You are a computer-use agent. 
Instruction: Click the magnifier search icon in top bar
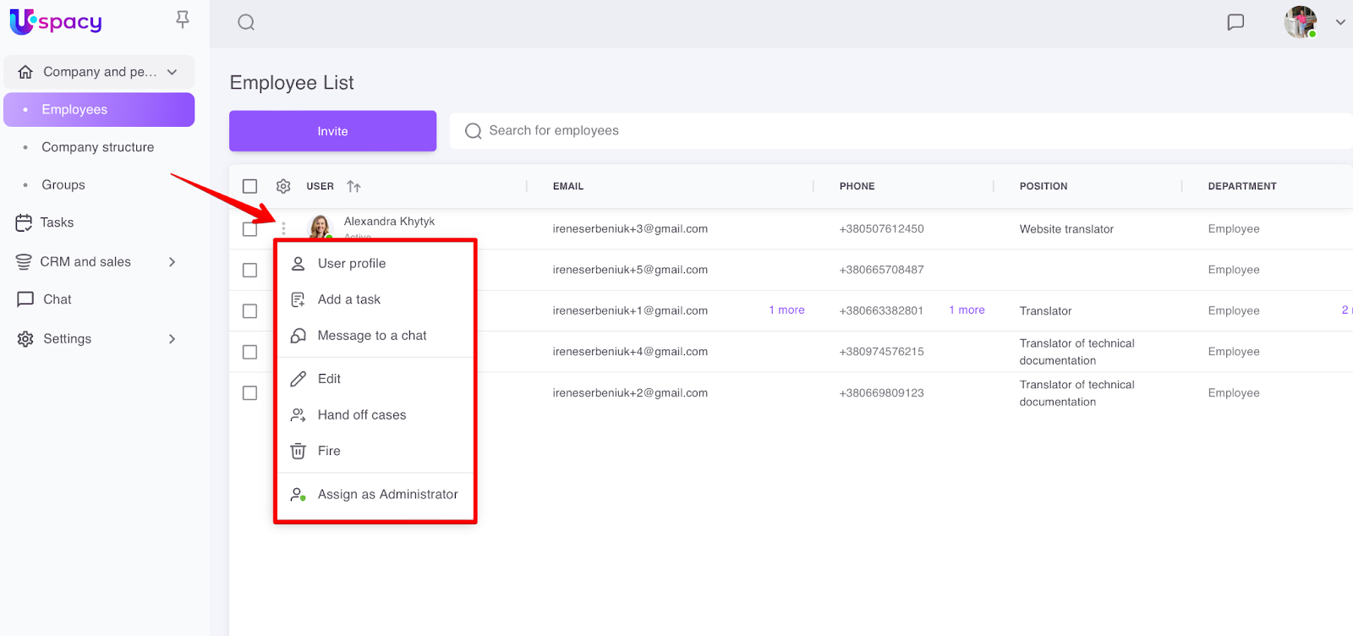(246, 23)
